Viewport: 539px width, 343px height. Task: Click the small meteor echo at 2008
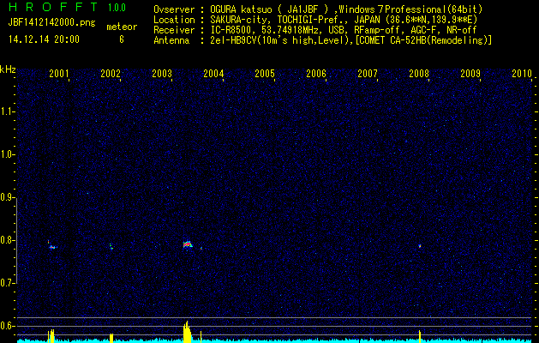click(420, 246)
